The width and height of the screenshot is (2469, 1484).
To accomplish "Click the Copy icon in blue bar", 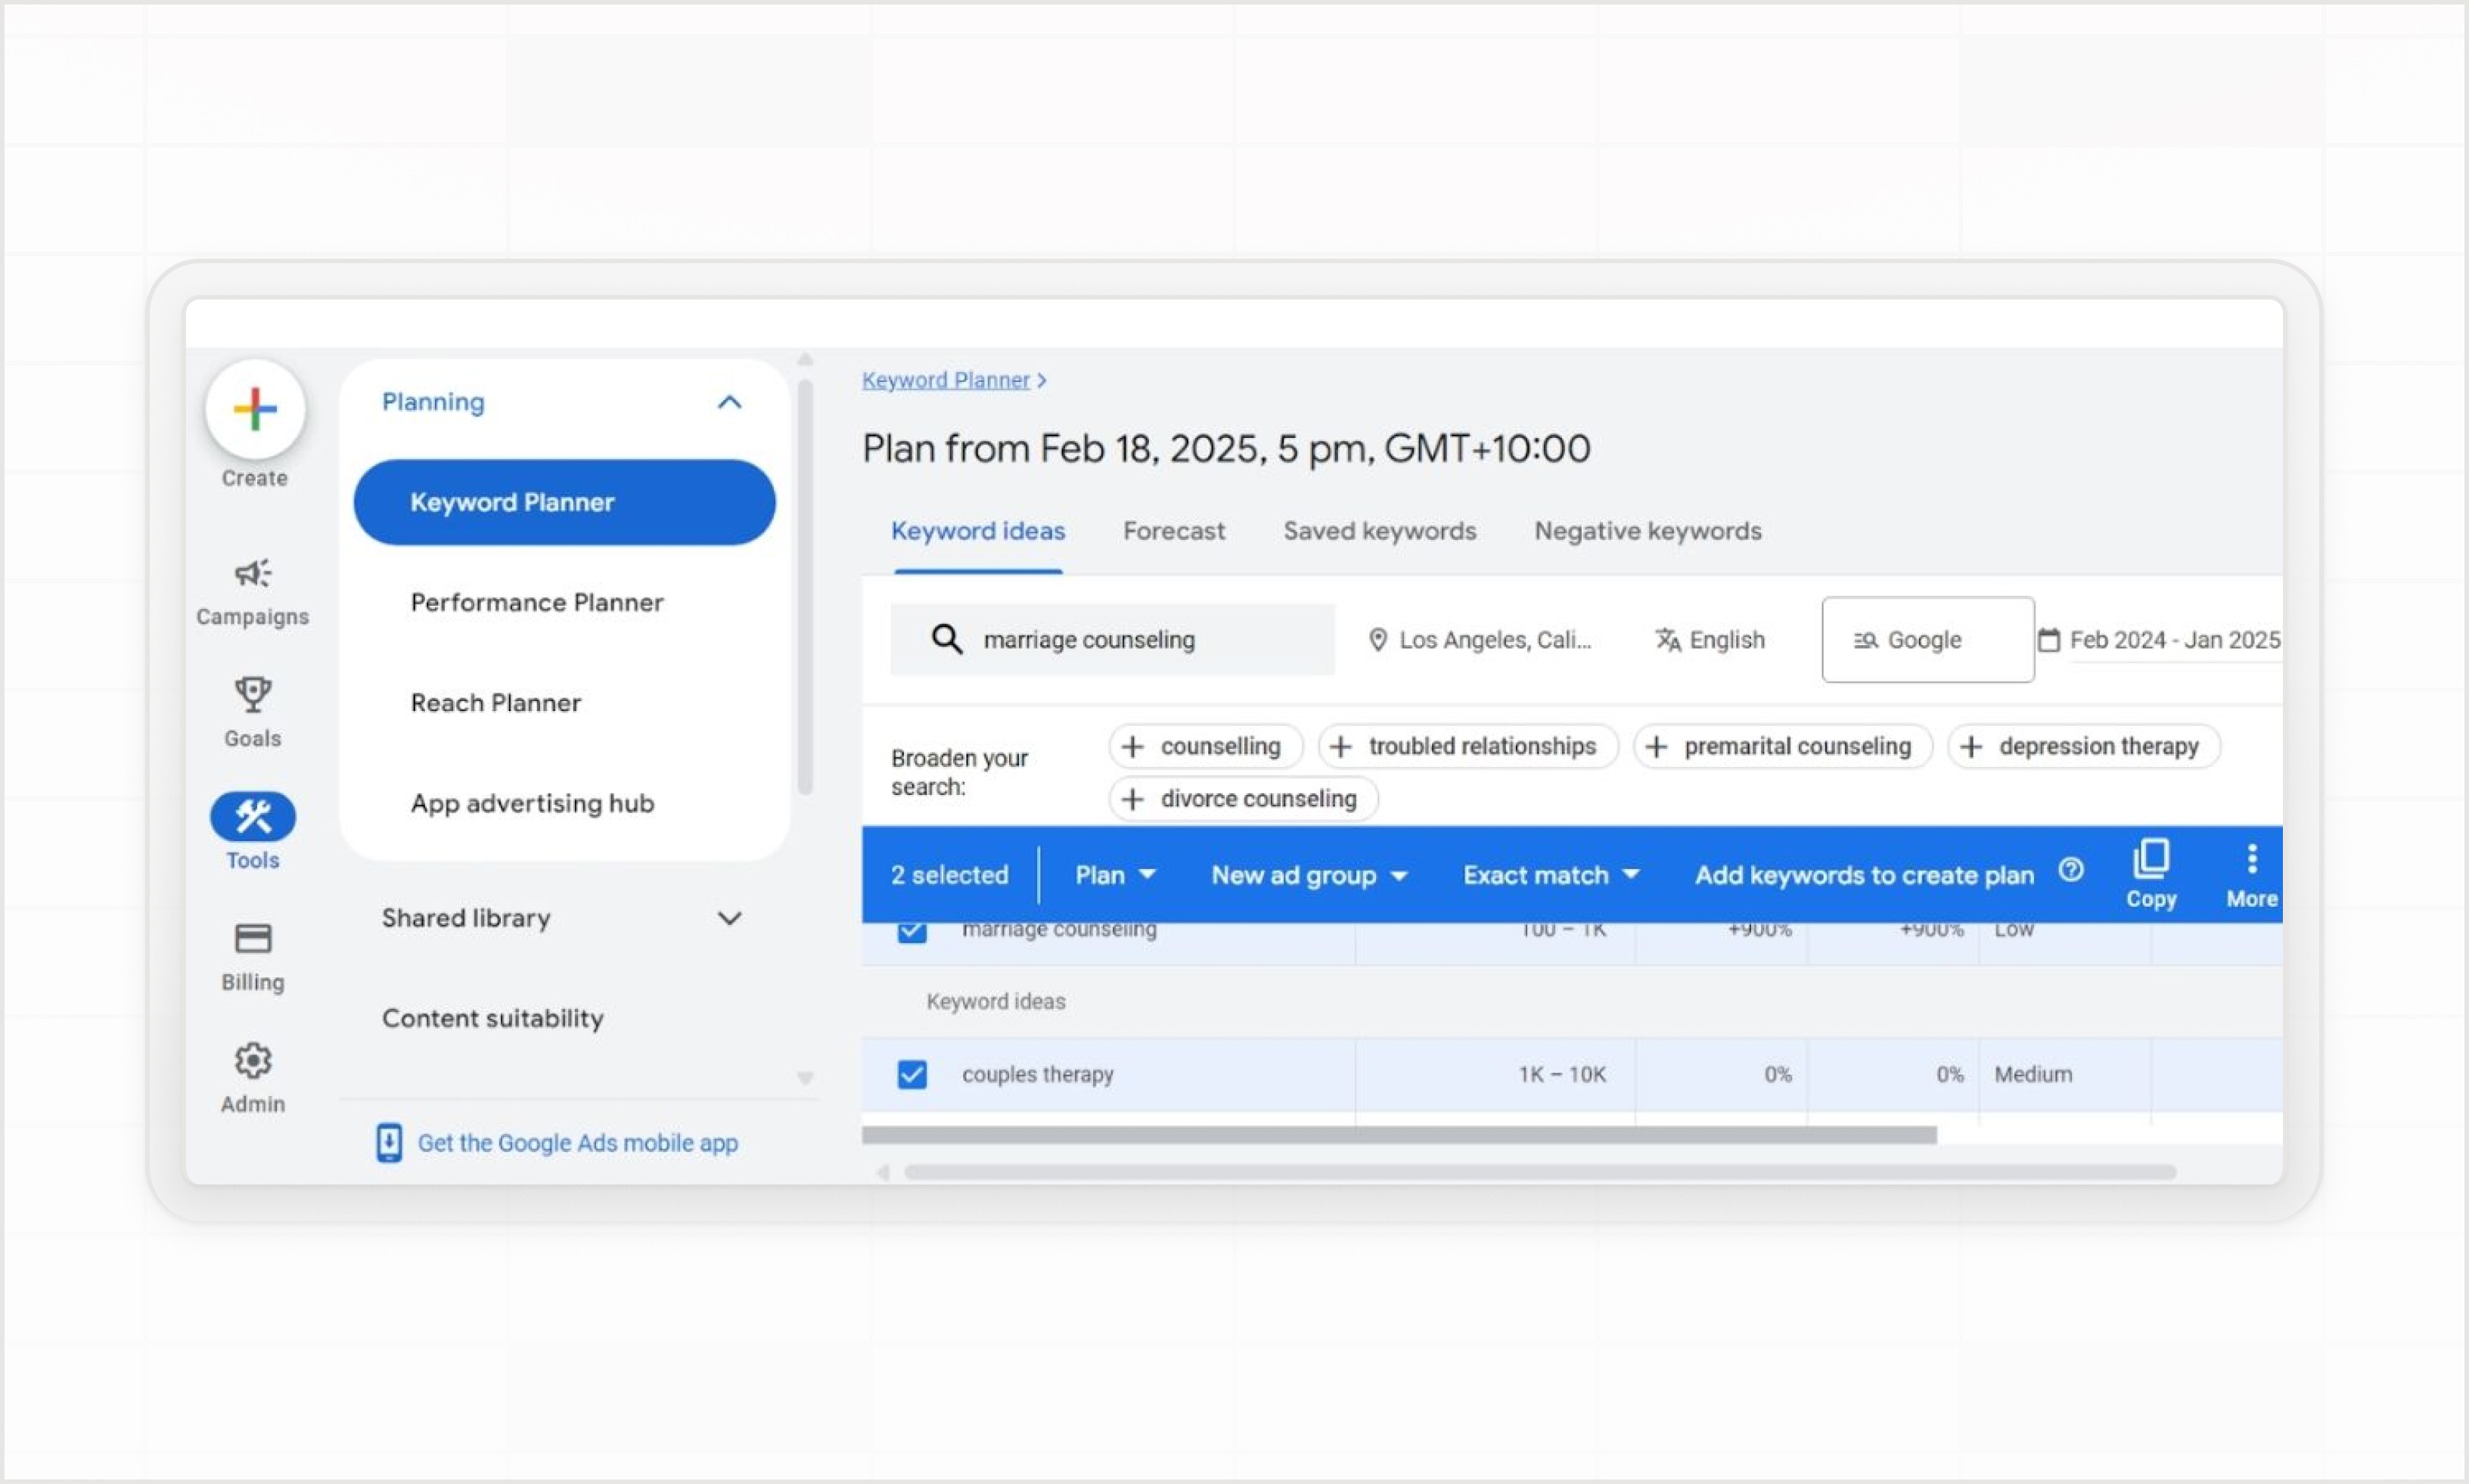I will coord(2151,858).
